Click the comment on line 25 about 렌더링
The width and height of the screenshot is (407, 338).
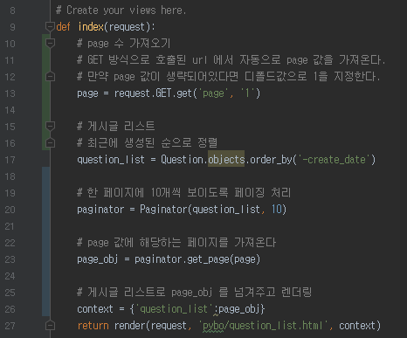pyautogui.click(x=195, y=293)
